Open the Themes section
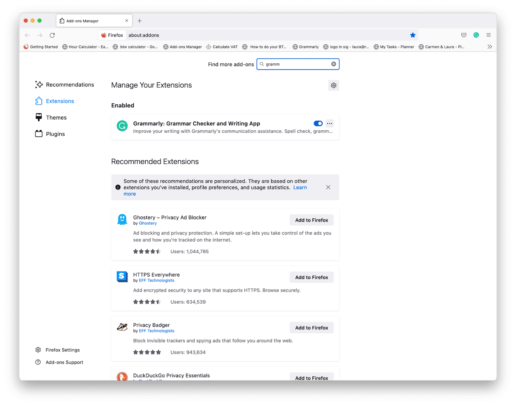This screenshot has width=516, height=406. pos(56,117)
